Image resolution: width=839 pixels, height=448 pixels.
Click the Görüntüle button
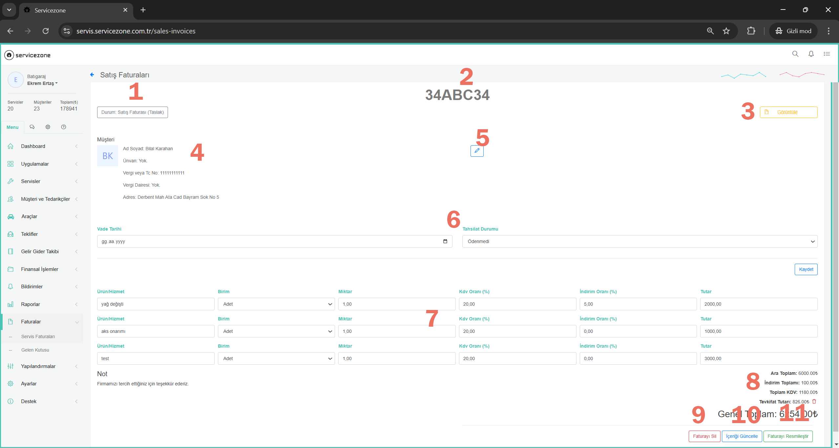point(788,112)
